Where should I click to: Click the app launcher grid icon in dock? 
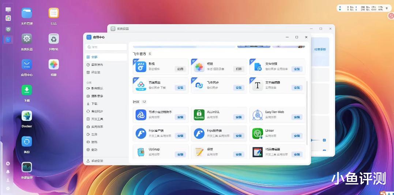[8, 18]
